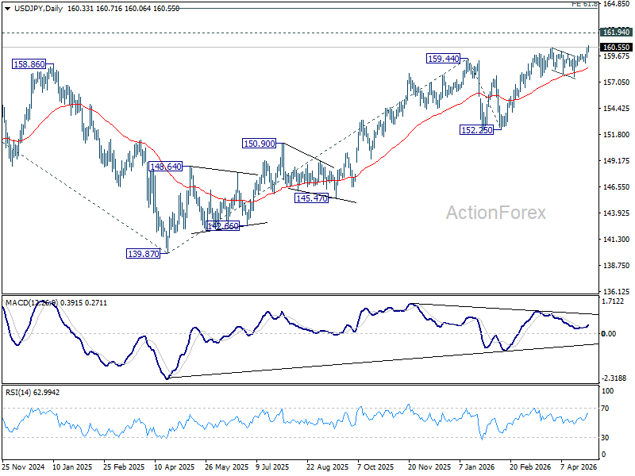Click the 20 Feb 2026 date label
635x476 pixels.
[530, 466]
